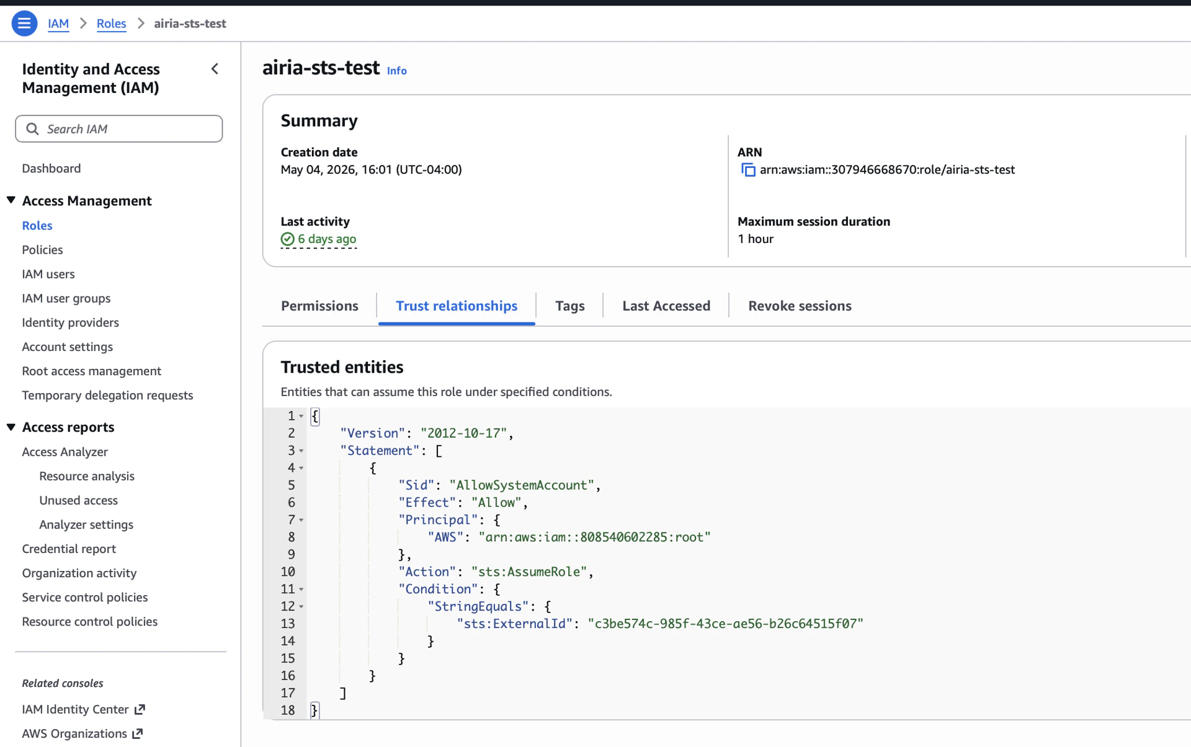The height and width of the screenshot is (747, 1191).
Task: Click the "sts:AssumeRole" action value
Action: point(529,572)
